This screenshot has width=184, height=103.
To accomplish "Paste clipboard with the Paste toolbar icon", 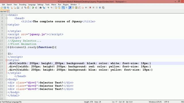I will pyautogui.click(x=28, y=8).
